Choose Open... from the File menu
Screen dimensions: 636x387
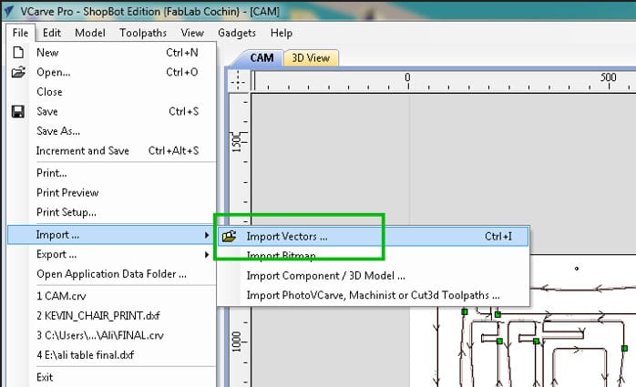(x=111, y=72)
